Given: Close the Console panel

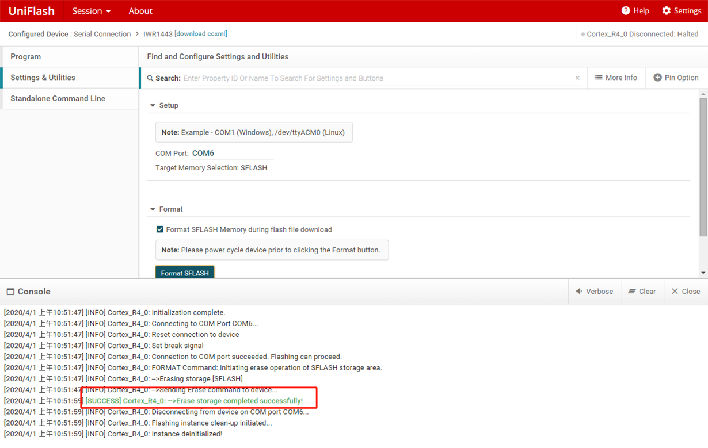Looking at the screenshot, I should 686,292.
